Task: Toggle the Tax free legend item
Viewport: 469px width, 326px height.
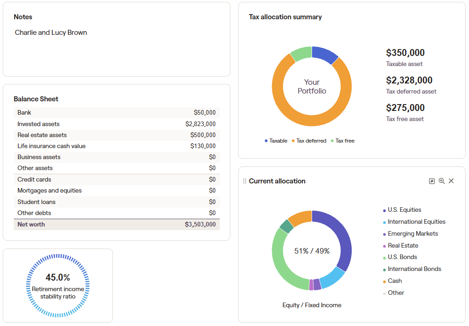Action: tap(342, 141)
